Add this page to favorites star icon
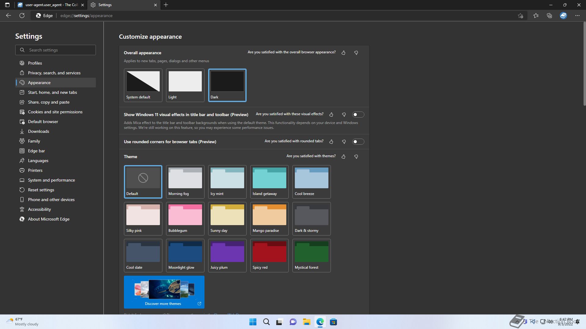Screen dimensions: 586x329 pyautogui.click(x=520, y=16)
